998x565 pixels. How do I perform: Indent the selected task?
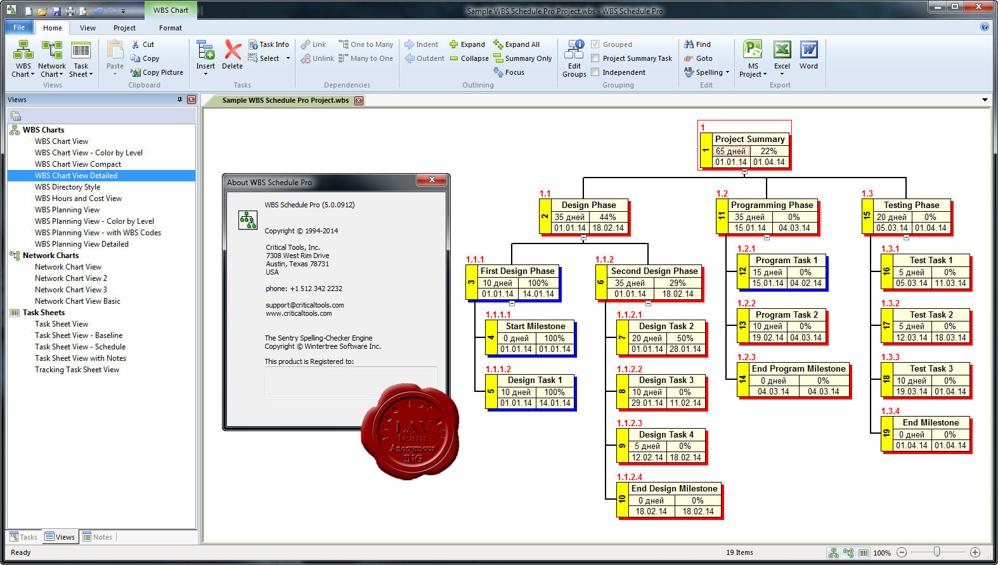(422, 44)
